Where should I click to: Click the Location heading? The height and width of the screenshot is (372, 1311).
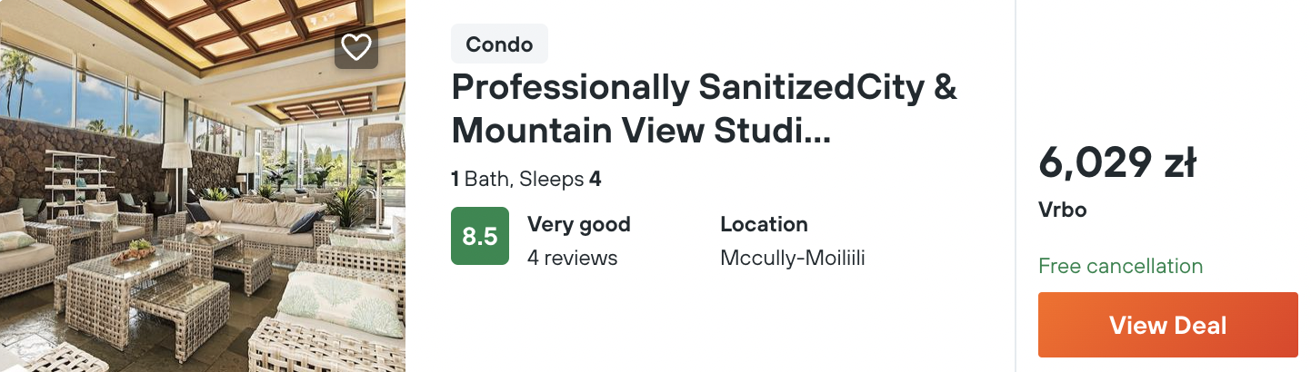tap(763, 224)
